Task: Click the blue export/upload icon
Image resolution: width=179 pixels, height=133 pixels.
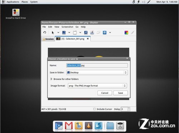Action: pos(105,32)
